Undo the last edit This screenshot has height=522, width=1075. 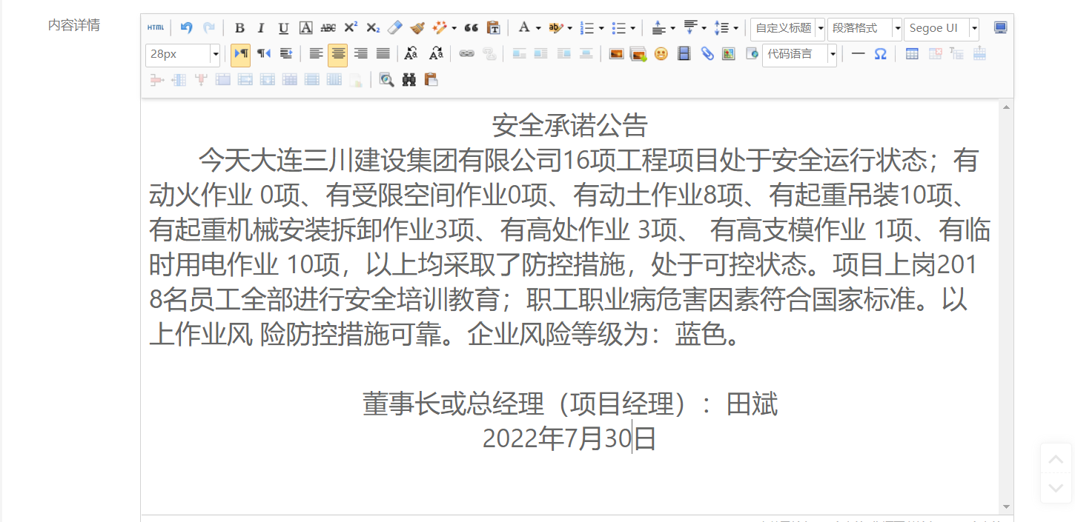[x=187, y=28]
